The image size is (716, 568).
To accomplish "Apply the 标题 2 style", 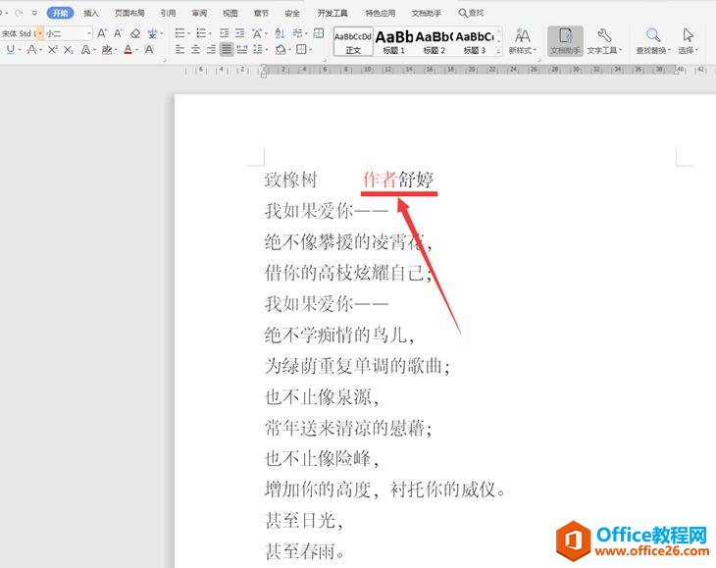I will click(434, 41).
